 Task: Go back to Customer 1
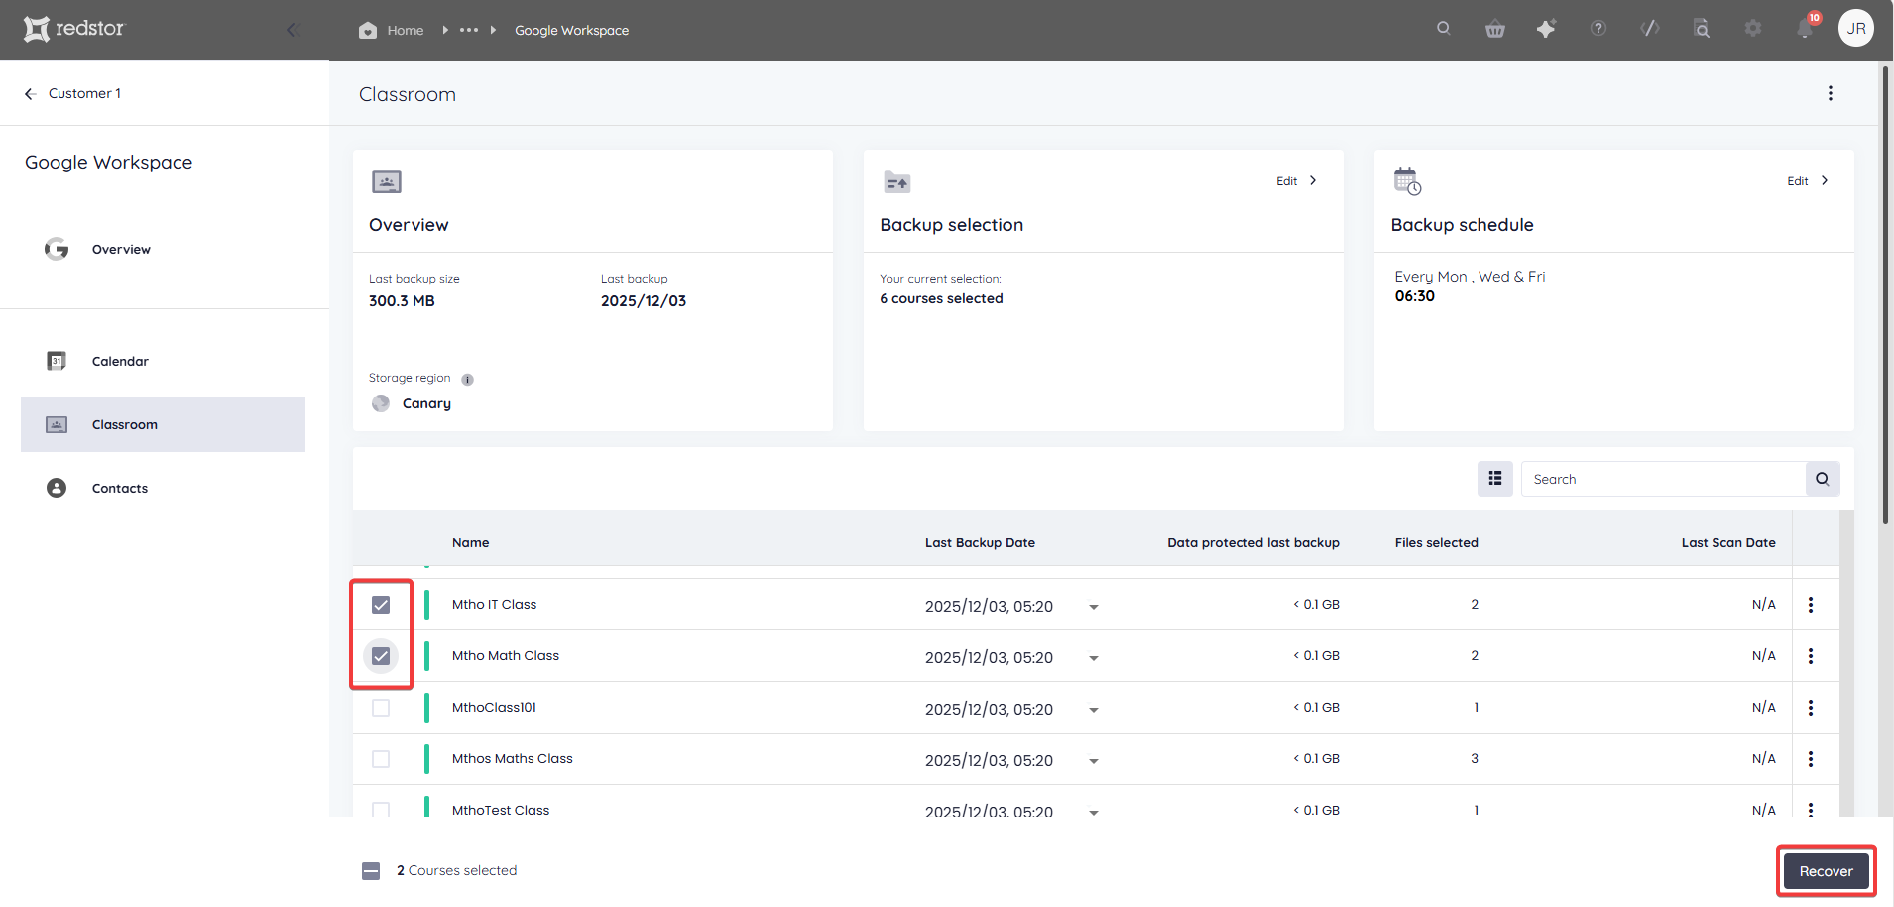[x=72, y=93]
